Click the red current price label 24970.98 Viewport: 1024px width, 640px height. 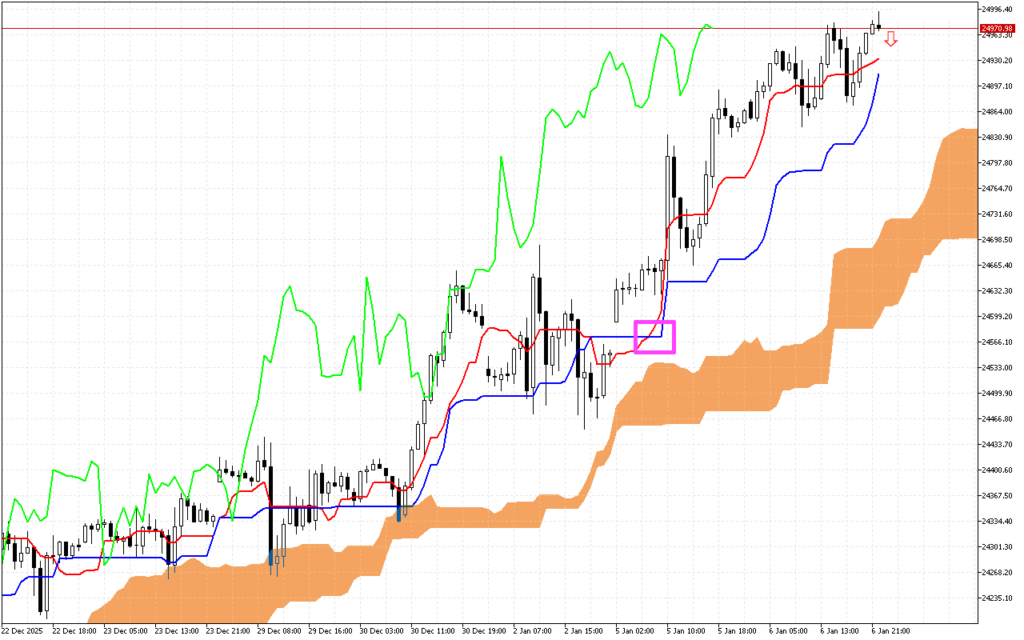pyautogui.click(x=996, y=29)
